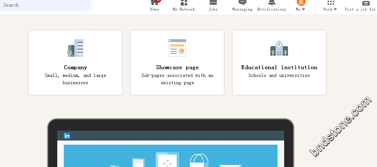Expand the Me dropdown arrow

click(x=303, y=9)
